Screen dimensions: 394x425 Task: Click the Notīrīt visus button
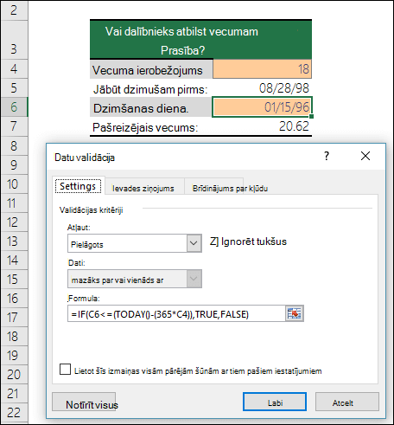(x=84, y=402)
